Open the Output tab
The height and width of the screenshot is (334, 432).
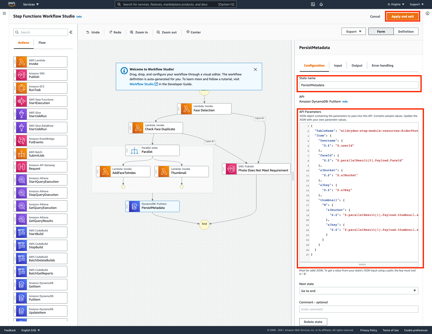(357, 66)
